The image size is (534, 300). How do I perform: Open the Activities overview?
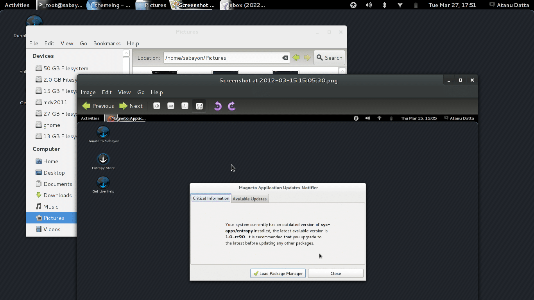[x=17, y=5]
